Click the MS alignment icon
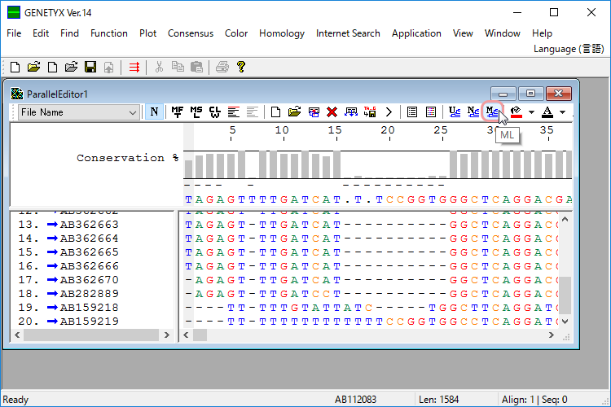The image size is (611, 407). [196, 112]
